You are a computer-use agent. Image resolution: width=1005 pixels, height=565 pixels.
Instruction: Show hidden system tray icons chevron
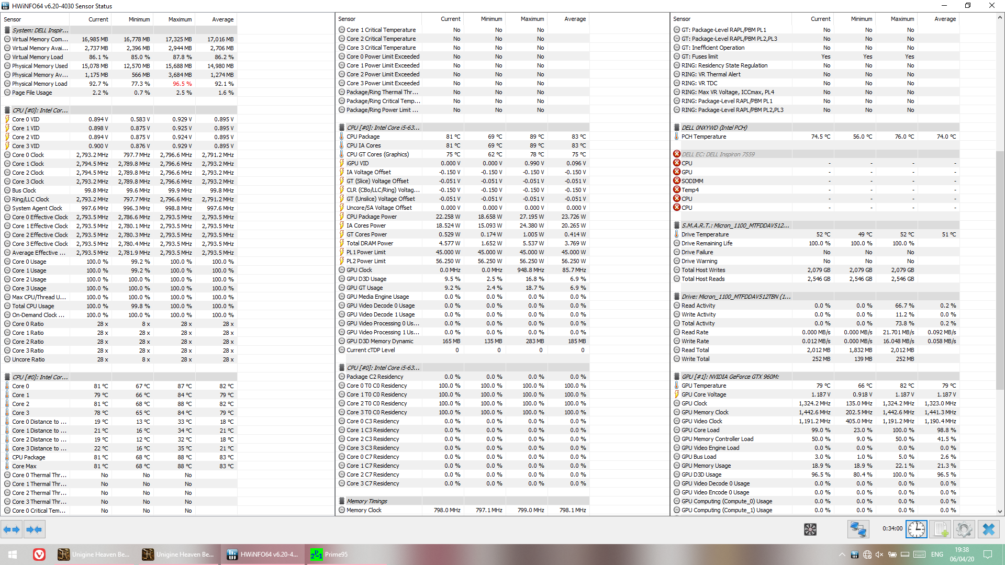[x=842, y=555]
